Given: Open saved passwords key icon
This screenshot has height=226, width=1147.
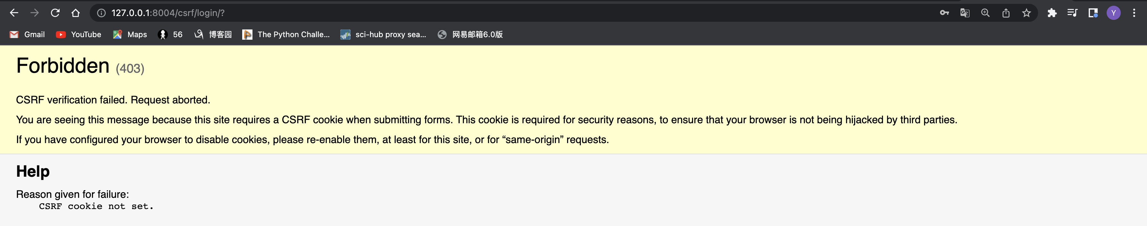Looking at the screenshot, I should pyautogui.click(x=945, y=13).
